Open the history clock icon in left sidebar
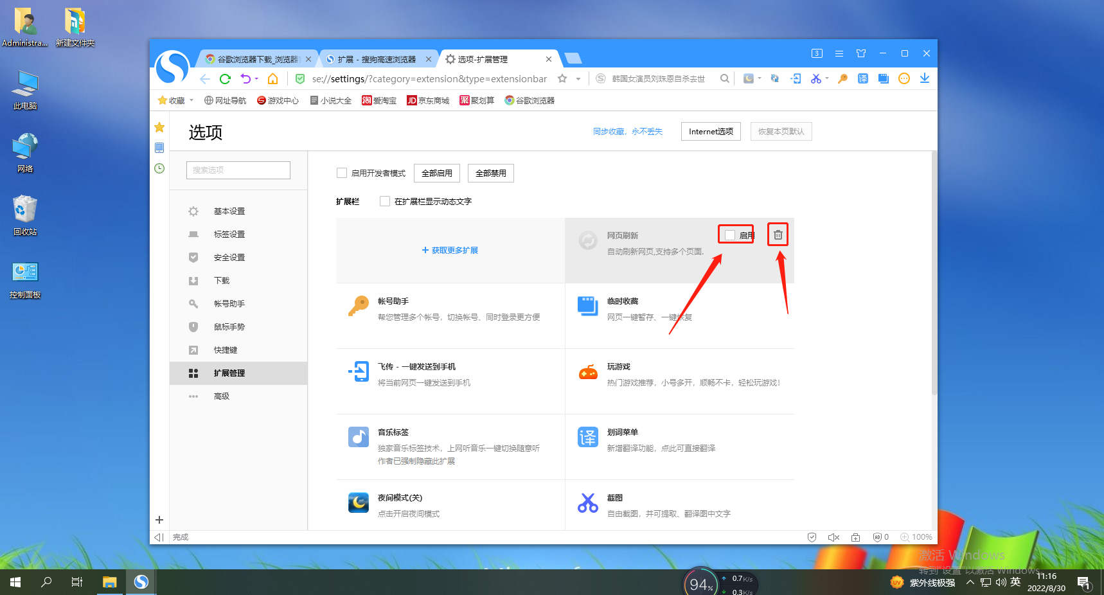 159,168
